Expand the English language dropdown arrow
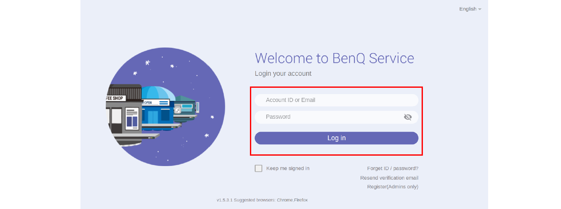 pyautogui.click(x=480, y=9)
